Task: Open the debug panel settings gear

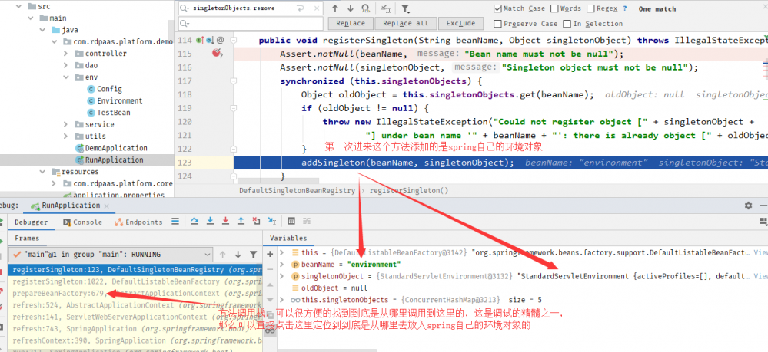Action: [748, 206]
